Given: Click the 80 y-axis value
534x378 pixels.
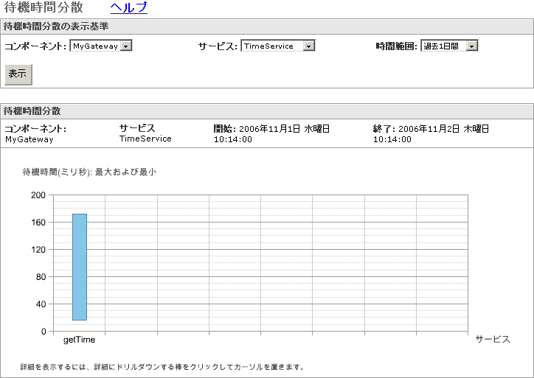Looking at the screenshot, I should (41, 277).
